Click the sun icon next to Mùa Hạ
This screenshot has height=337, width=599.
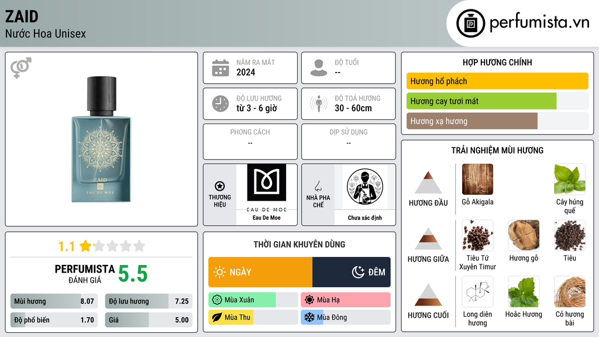309,300
